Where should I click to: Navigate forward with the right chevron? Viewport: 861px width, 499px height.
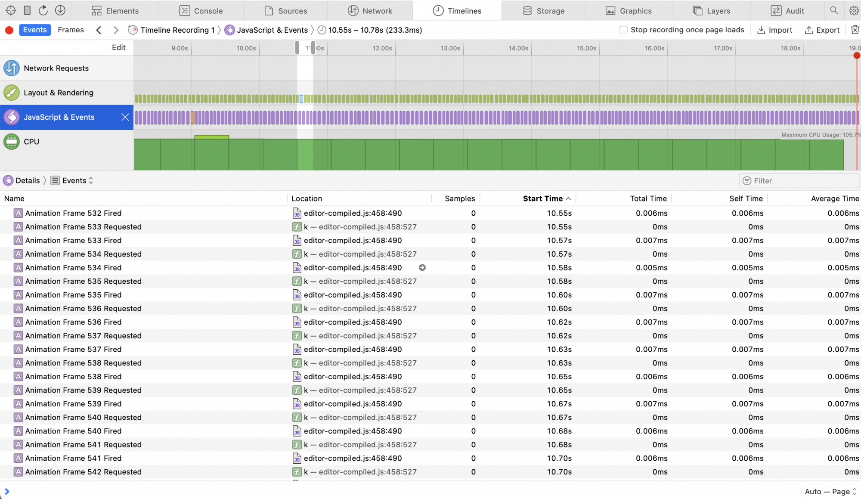click(116, 30)
